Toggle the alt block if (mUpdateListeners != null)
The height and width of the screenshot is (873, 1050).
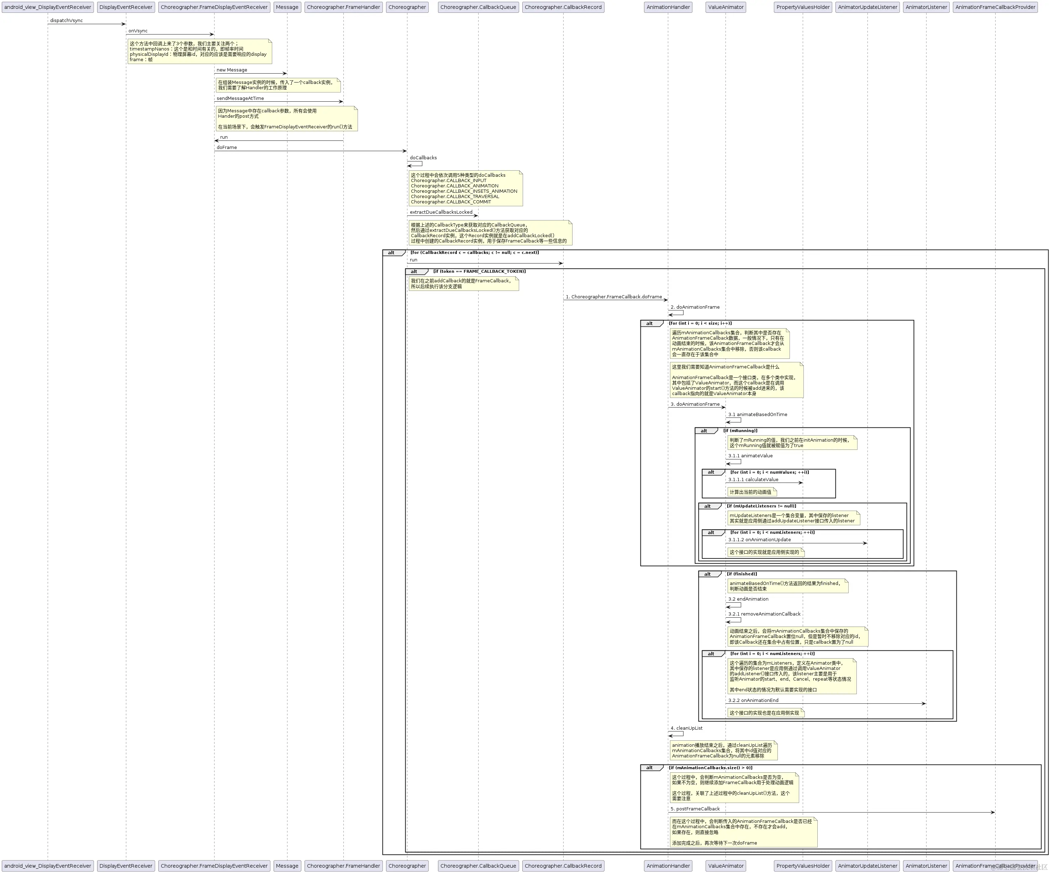coord(707,506)
